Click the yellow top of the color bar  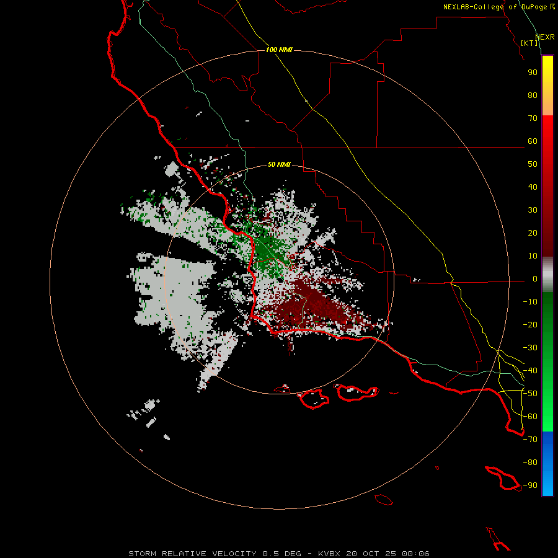pos(547,68)
